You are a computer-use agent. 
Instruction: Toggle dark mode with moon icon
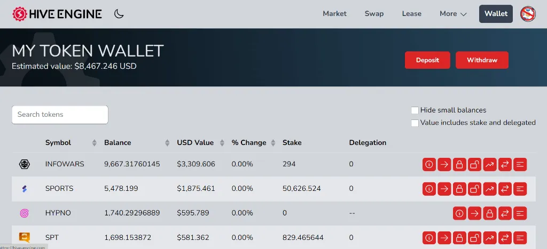[x=119, y=14]
